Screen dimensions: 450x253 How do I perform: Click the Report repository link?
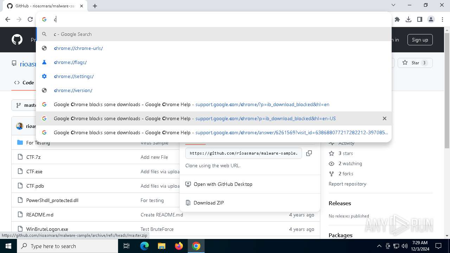(347, 184)
